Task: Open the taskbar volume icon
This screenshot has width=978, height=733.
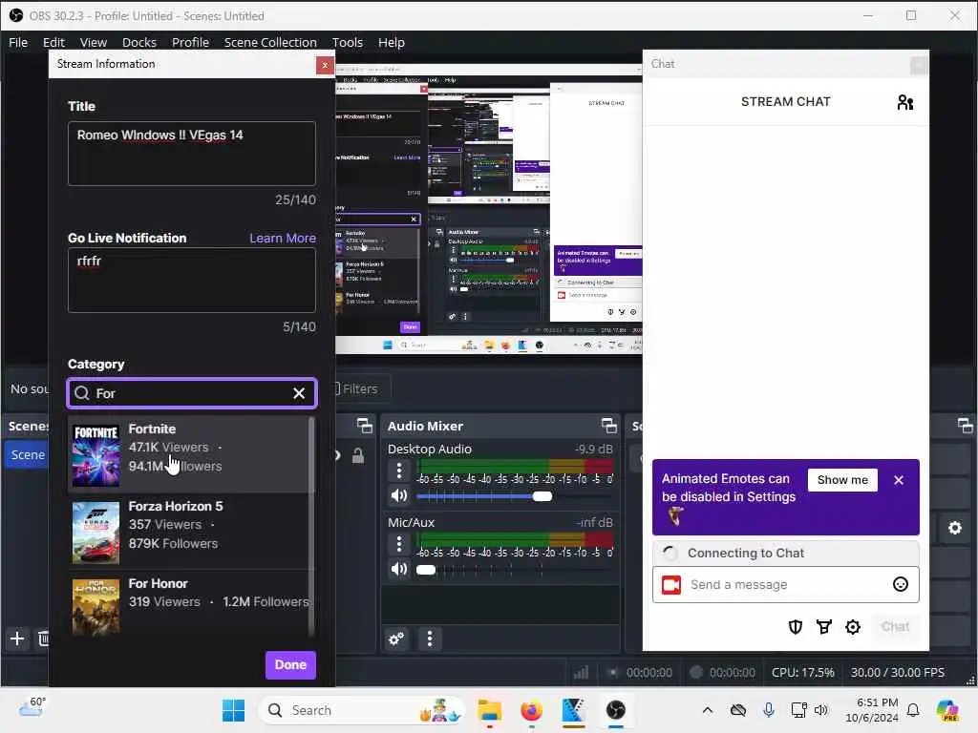Action: [x=820, y=710]
